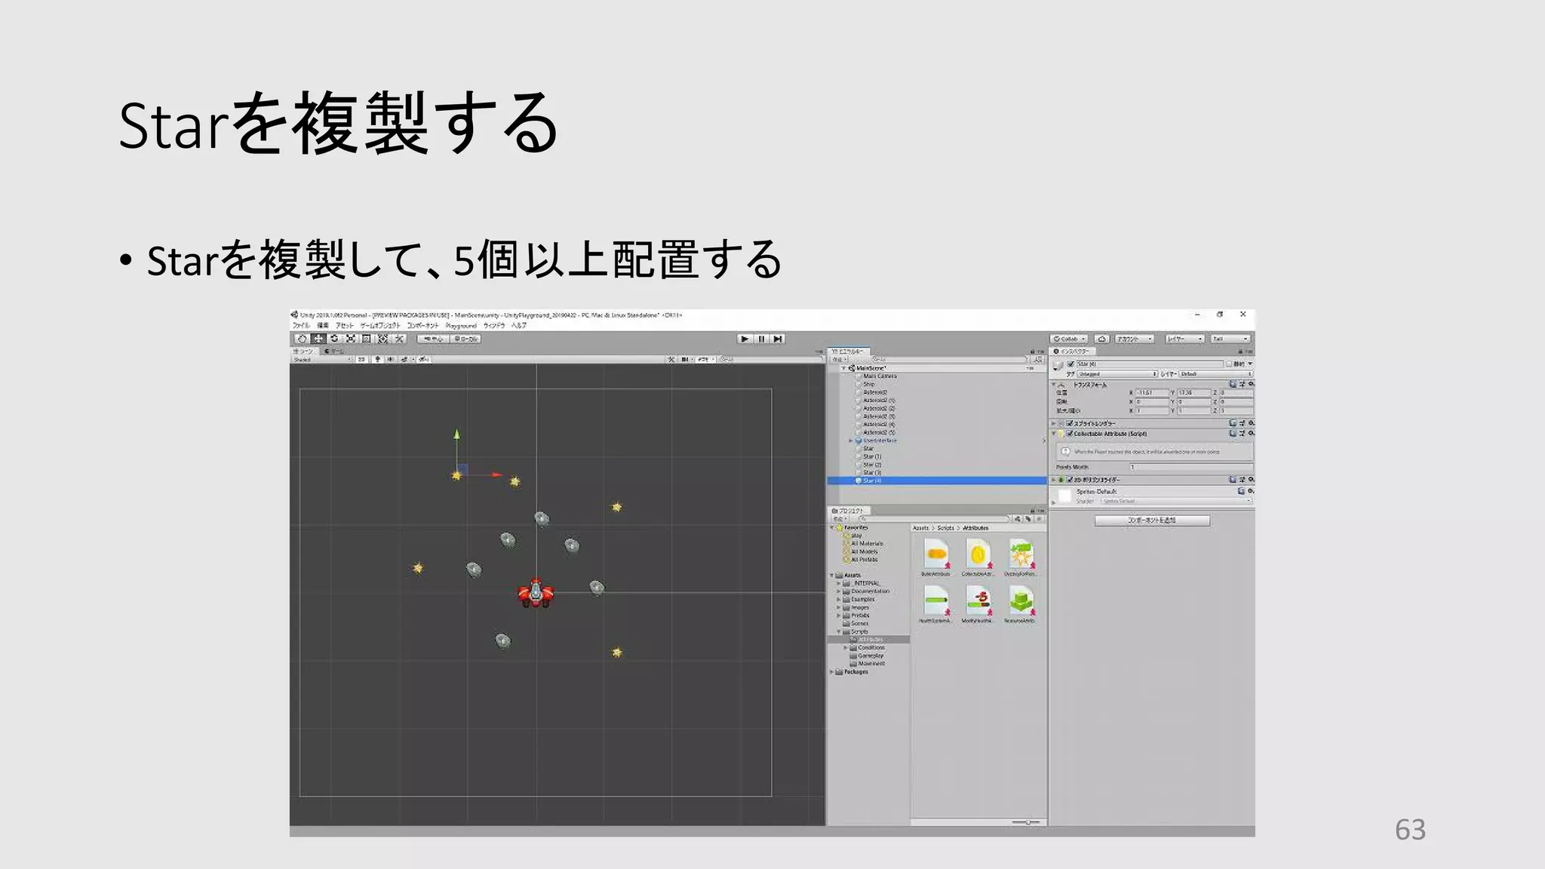
Task: Select the Rect tool in toolbar
Action: (x=367, y=339)
